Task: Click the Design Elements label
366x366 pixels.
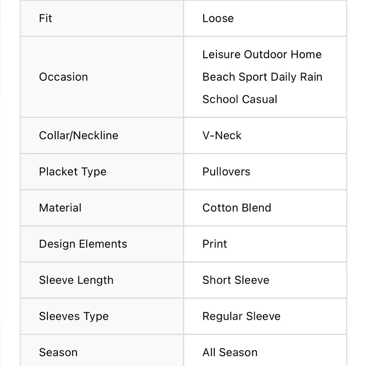Action: pos(83,244)
